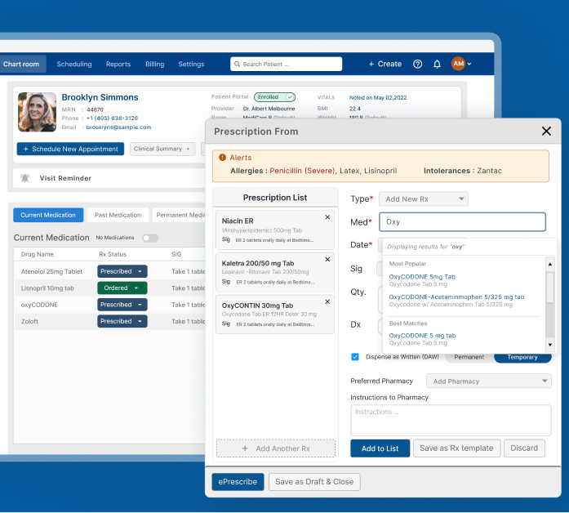Viewport: 569px width, 513px height.
Task: Click the search magnifier icon
Action: [237, 64]
